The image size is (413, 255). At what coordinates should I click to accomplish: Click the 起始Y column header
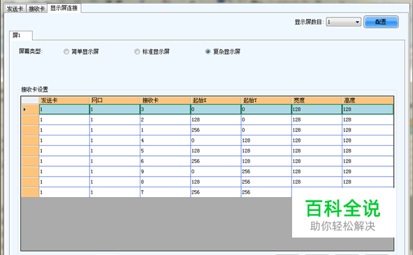click(266, 100)
